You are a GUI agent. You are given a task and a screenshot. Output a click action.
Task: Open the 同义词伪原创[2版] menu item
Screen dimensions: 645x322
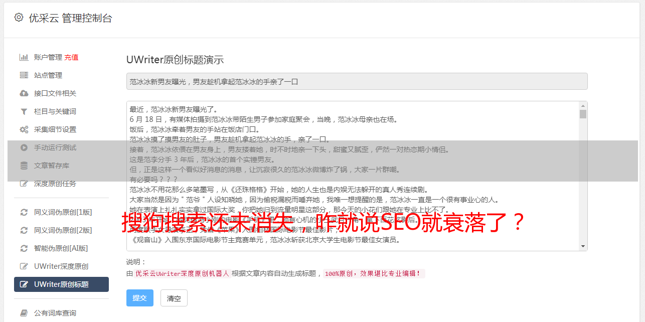(x=61, y=230)
